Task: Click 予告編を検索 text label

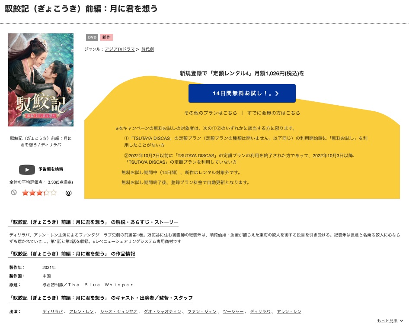Action: click(x=51, y=169)
